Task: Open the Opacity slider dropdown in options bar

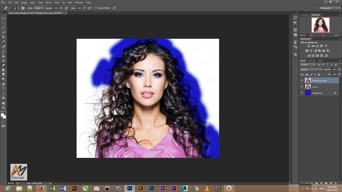Action: click(x=61, y=8)
